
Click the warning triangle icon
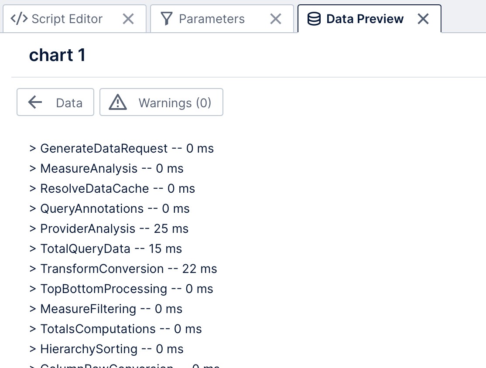[x=117, y=102]
